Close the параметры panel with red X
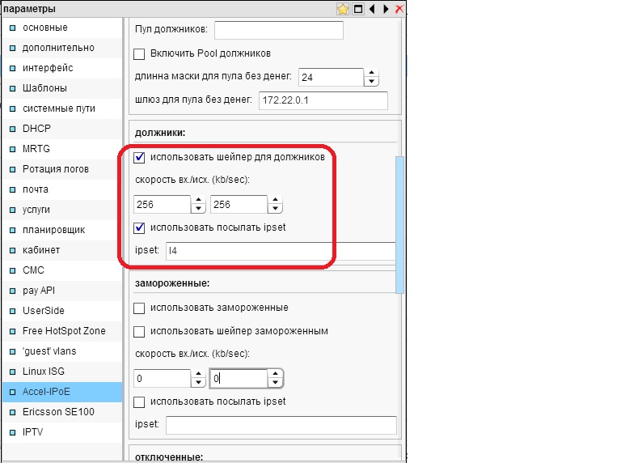The height and width of the screenshot is (463, 621). click(x=399, y=9)
